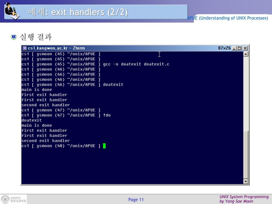
Task: Click the '예제: exit handlers (2/2)' slide title
Action: (78, 12)
